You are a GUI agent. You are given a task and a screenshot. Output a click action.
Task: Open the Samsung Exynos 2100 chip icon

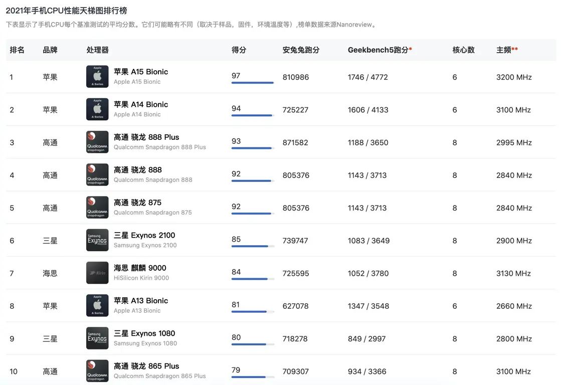pos(97,240)
